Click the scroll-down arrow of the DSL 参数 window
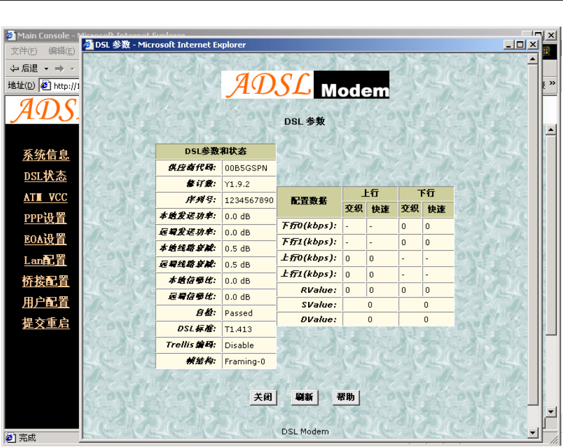Screen dimensions: 563x447 point(533,433)
